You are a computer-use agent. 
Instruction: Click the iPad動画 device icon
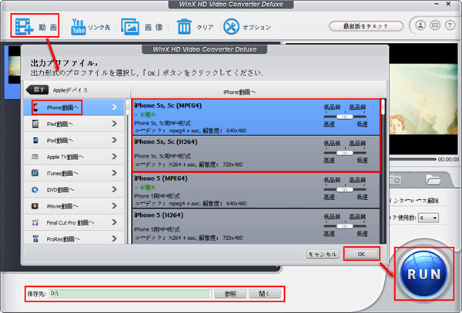(x=35, y=124)
